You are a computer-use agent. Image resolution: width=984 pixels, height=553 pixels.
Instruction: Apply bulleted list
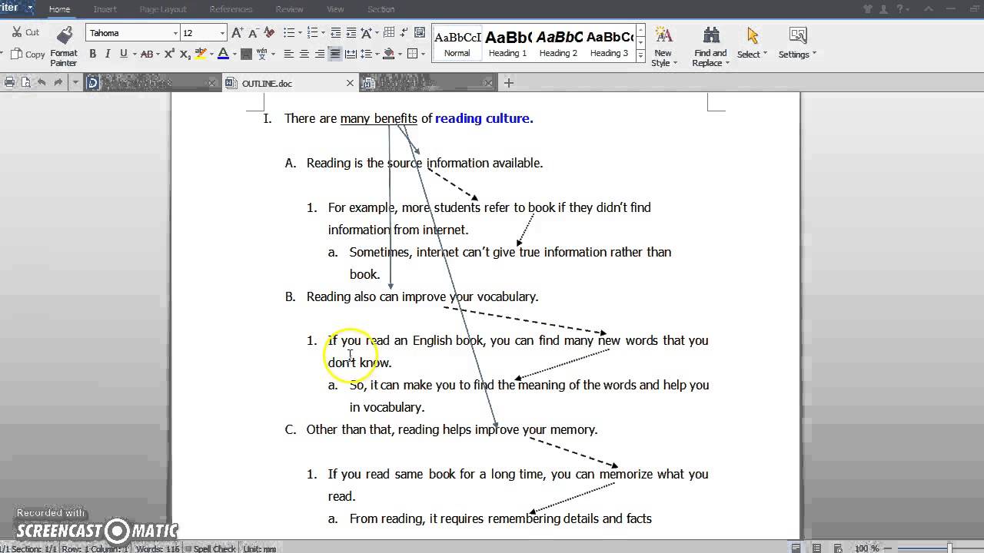tap(289, 32)
